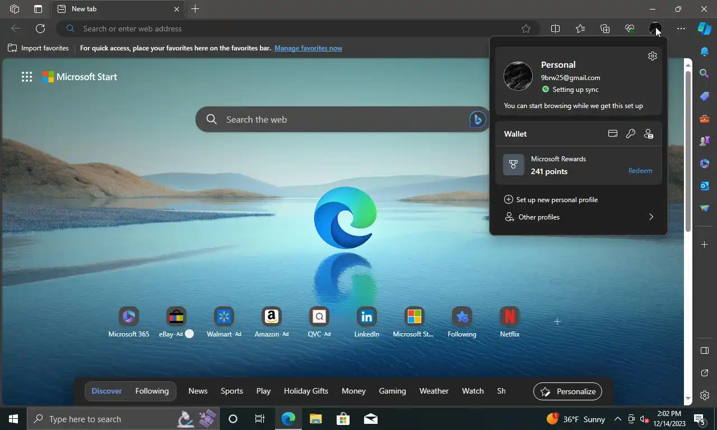The width and height of the screenshot is (717, 430).
Task: Open Wallet payment methods card icon
Action: click(613, 134)
